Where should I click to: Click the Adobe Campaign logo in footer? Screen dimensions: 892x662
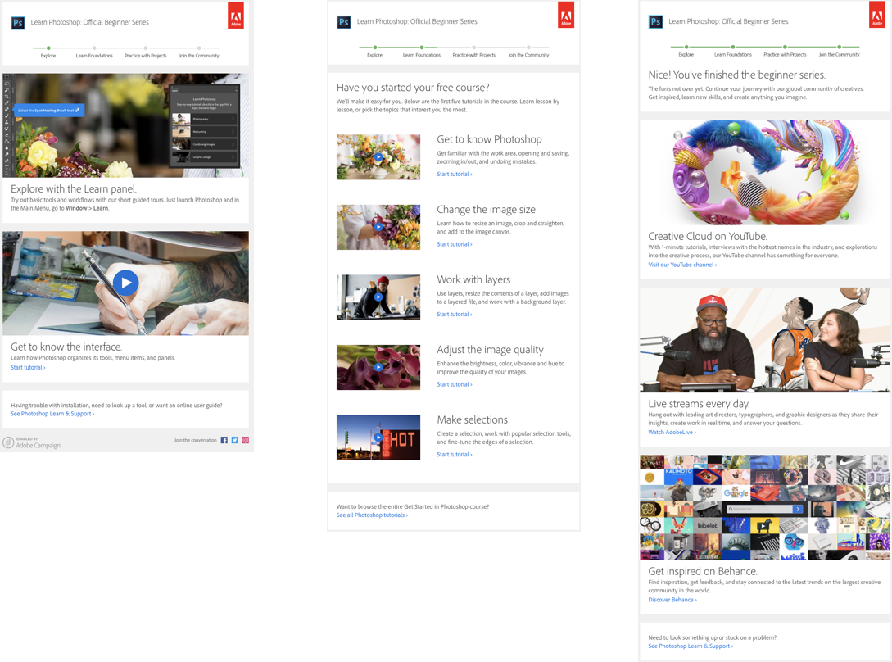tap(32, 443)
